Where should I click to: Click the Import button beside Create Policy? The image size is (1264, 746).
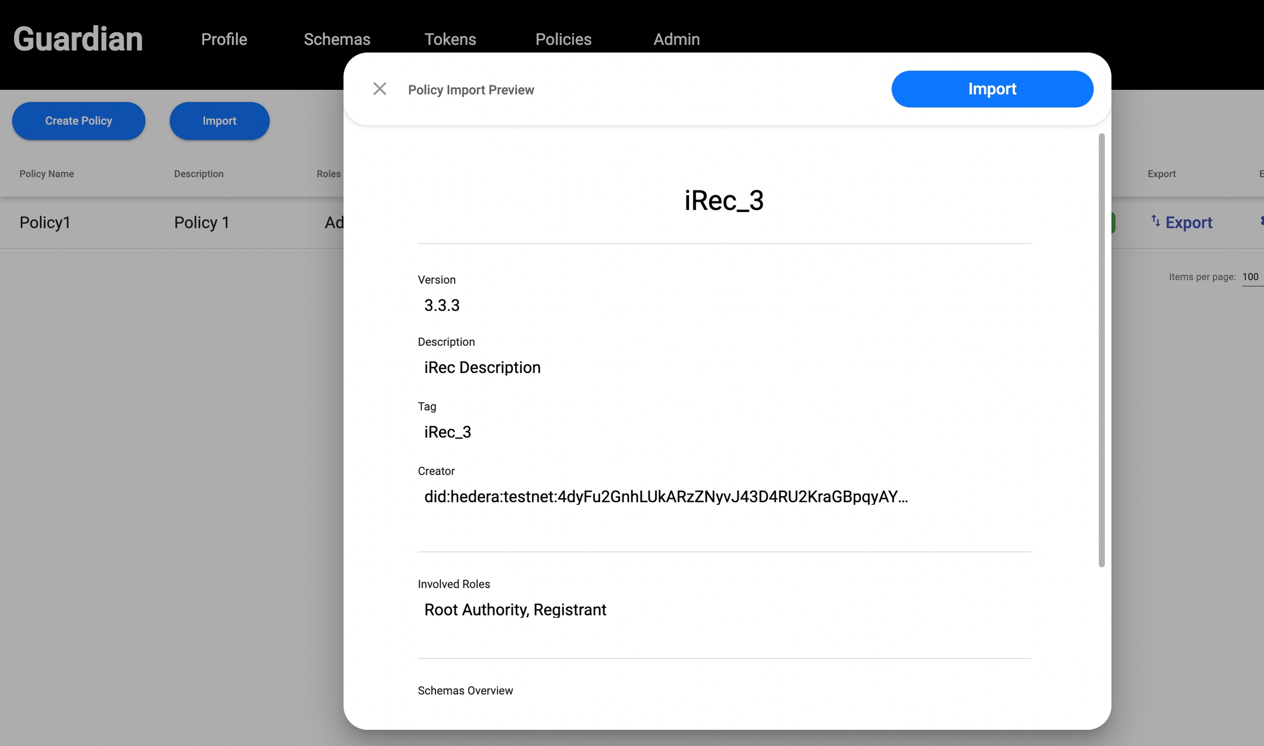click(219, 121)
